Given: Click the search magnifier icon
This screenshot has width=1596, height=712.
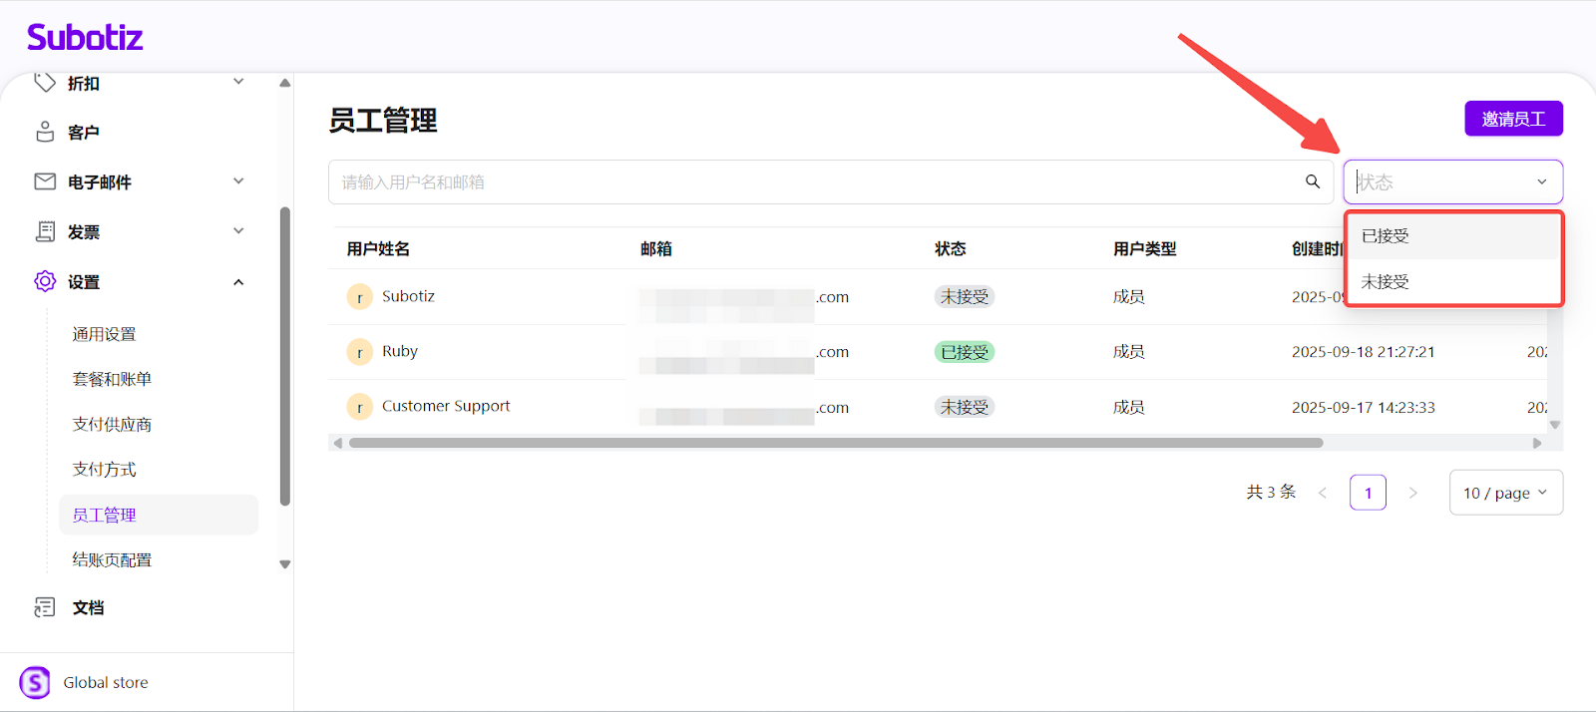Looking at the screenshot, I should point(1313,181).
